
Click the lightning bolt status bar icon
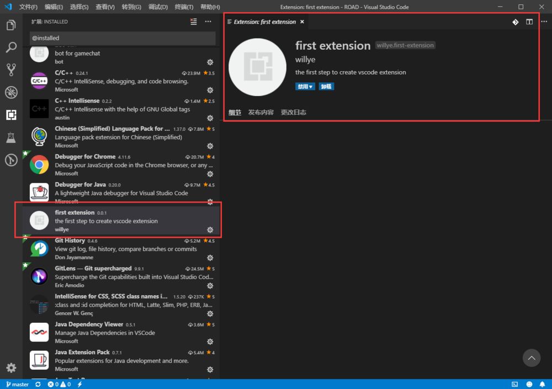pos(80,385)
